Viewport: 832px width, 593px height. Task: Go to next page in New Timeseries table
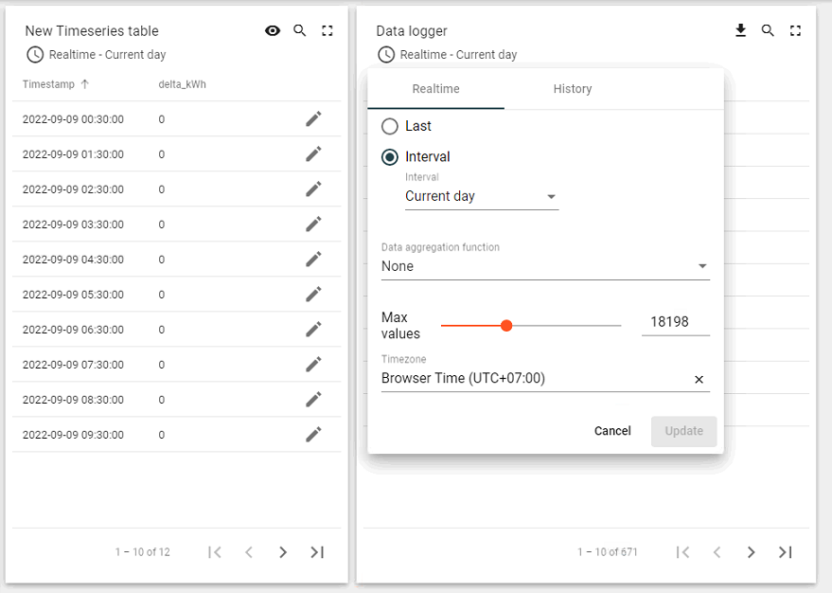click(x=283, y=552)
